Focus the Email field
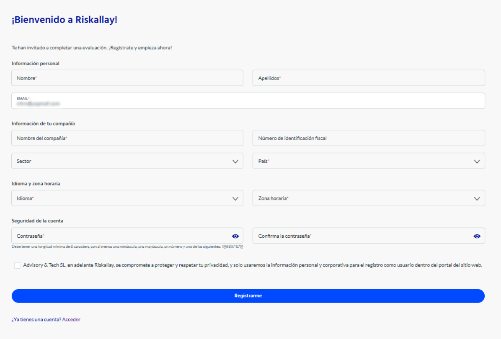501x339 pixels. [x=248, y=101]
